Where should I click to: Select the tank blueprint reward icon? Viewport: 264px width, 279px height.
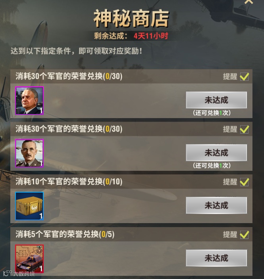[x=29, y=259]
